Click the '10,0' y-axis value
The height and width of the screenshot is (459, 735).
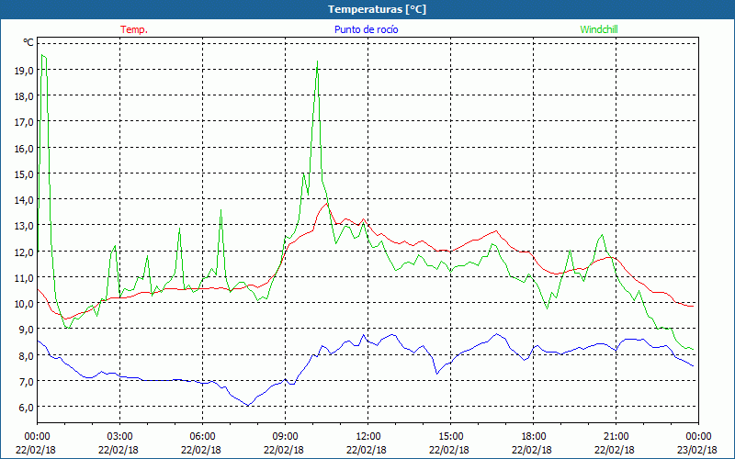(24, 303)
